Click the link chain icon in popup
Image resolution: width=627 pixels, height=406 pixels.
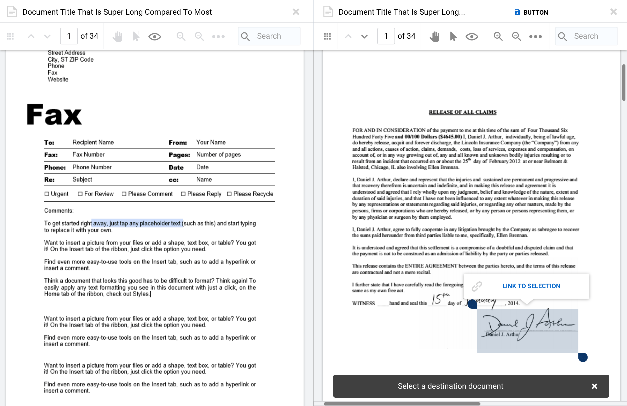click(477, 286)
